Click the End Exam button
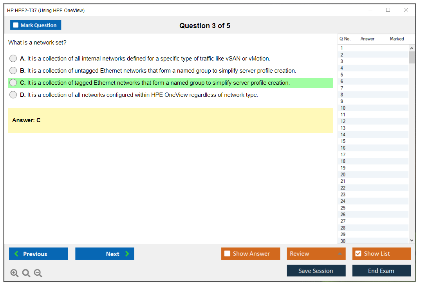This screenshot has height=287, width=421. click(x=381, y=271)
